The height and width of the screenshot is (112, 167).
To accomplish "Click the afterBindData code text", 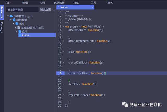I will [x=77, y=30].
